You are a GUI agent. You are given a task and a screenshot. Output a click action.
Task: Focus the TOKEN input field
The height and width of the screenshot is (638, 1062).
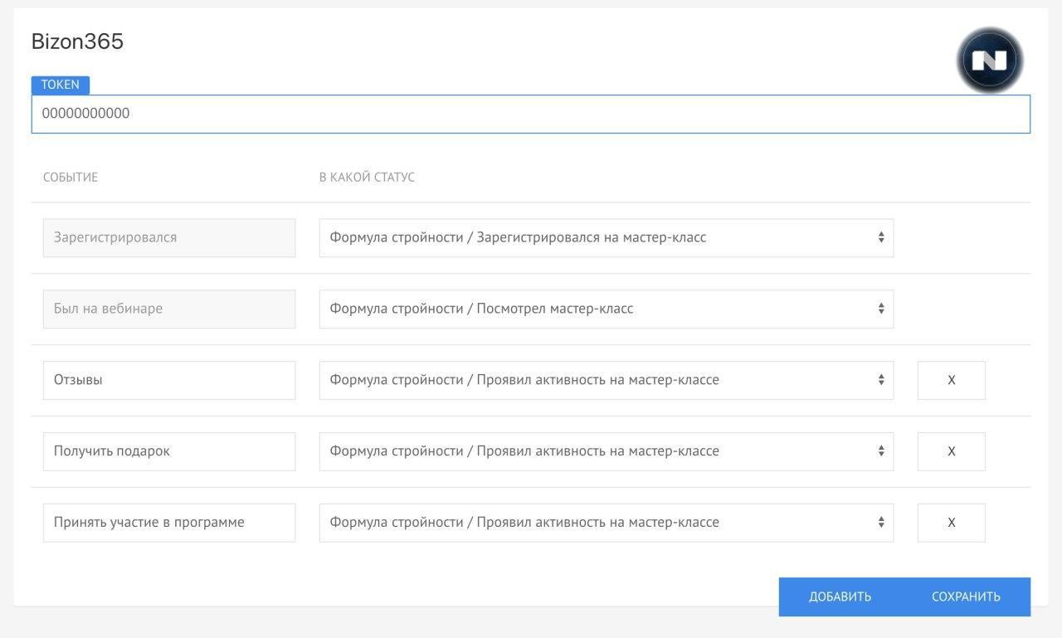531,114
